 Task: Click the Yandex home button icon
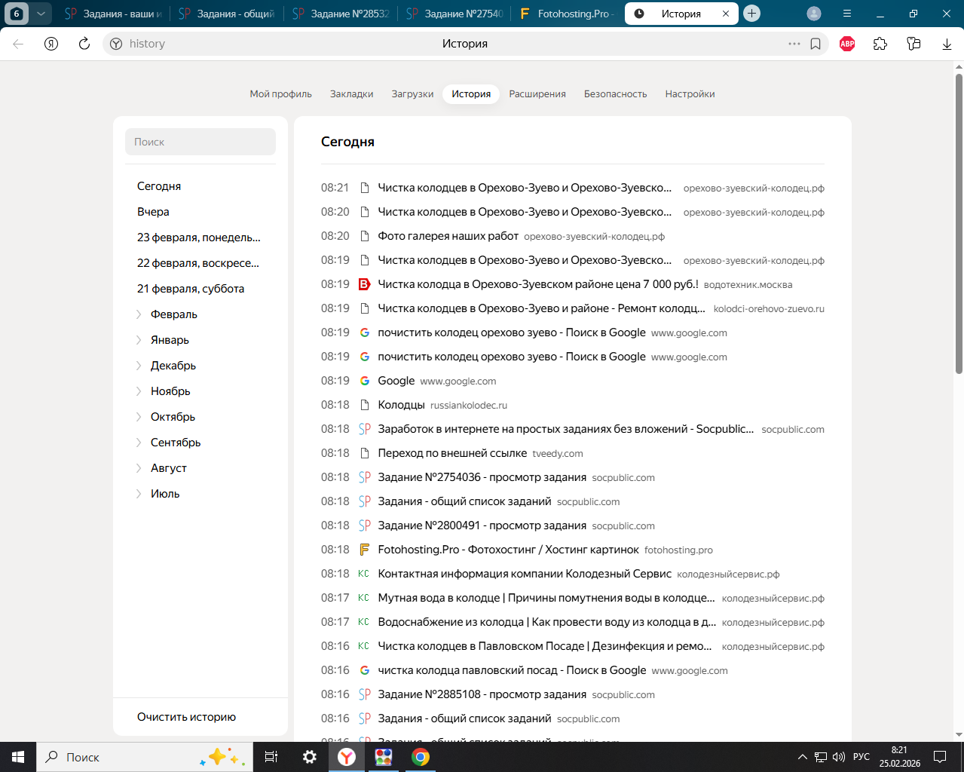point(51,44)
